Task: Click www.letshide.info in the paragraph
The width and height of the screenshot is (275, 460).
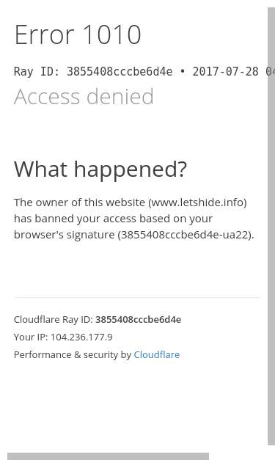Action: [x=197, y=202]
